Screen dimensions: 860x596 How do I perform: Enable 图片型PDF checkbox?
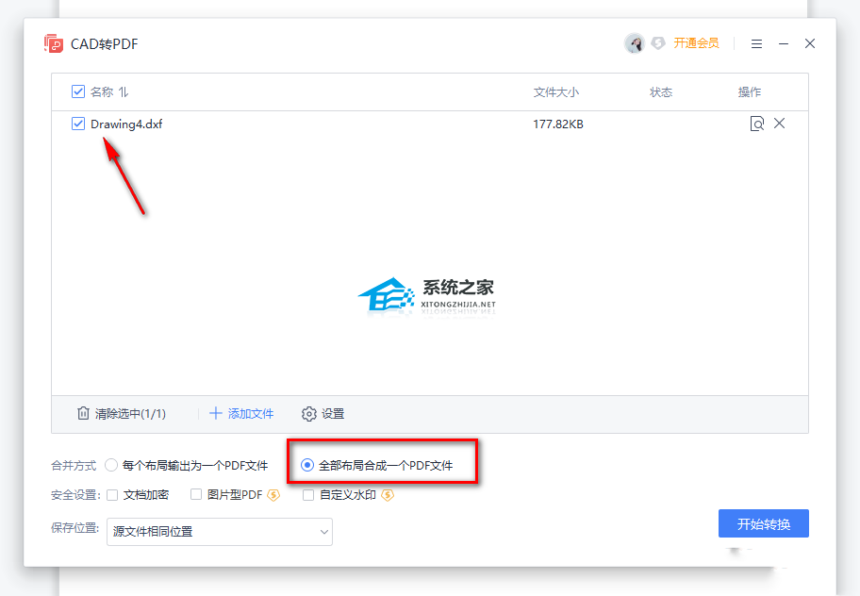196,494
